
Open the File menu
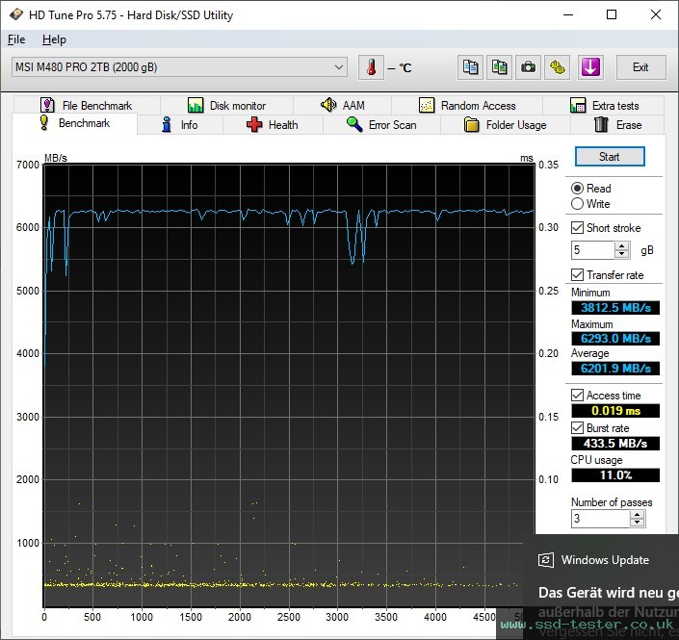[16, 39]
